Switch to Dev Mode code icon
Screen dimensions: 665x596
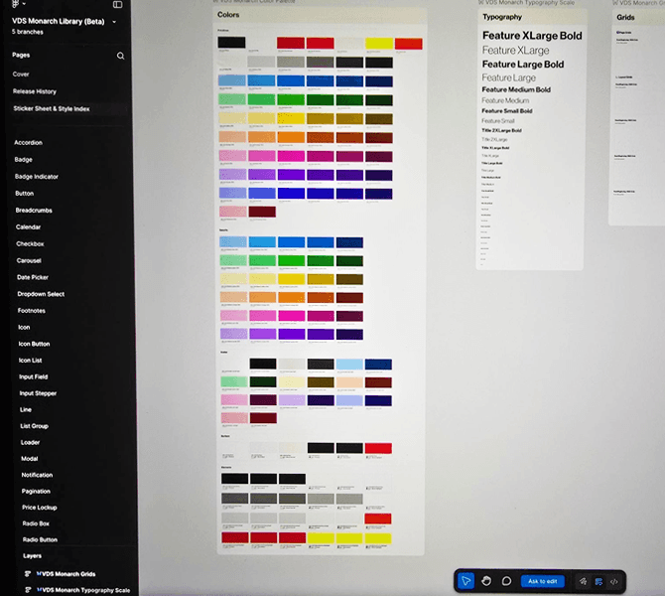pyautogui.click(x=613, y=581)
